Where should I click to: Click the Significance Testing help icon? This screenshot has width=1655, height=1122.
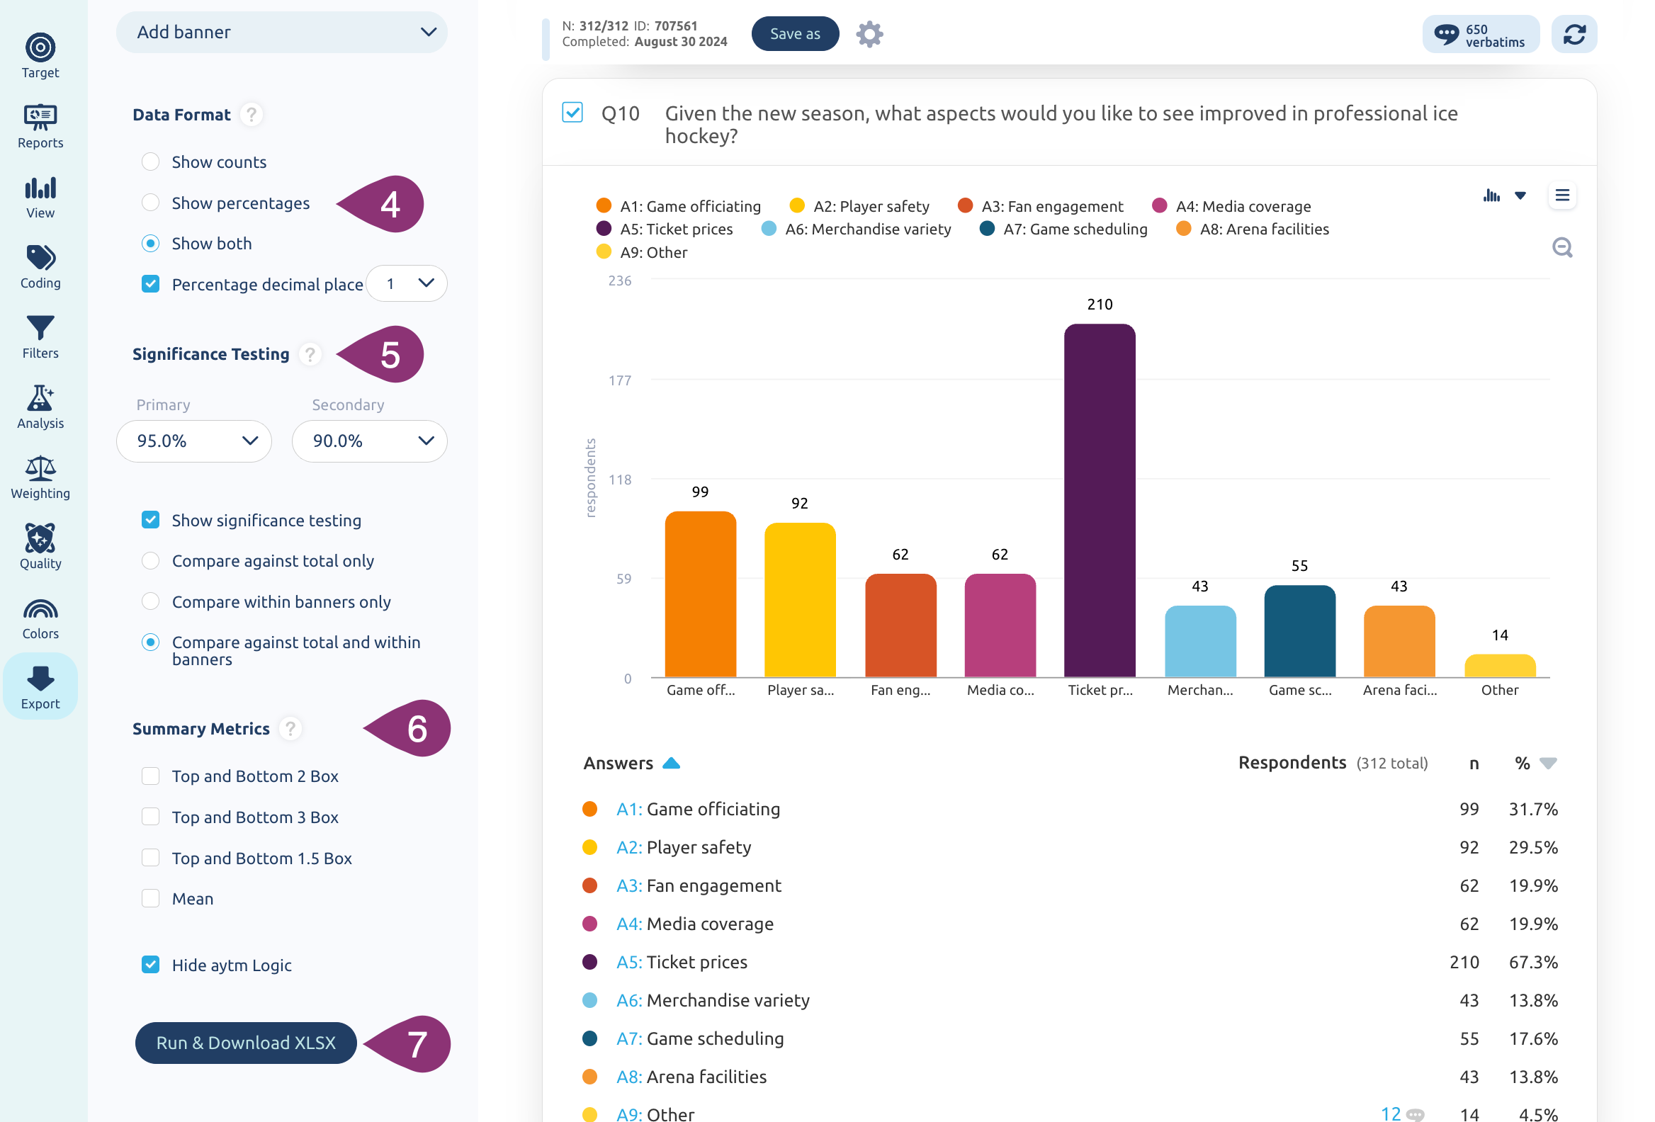tap(310, 354)
